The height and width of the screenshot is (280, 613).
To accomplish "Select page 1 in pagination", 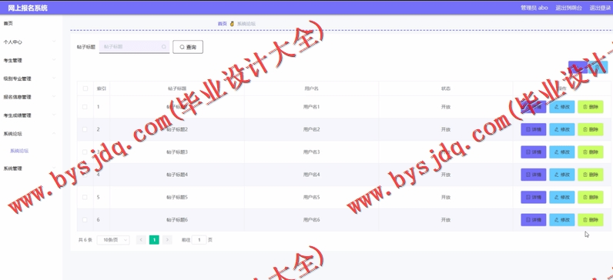I will (x=155, y=240).
